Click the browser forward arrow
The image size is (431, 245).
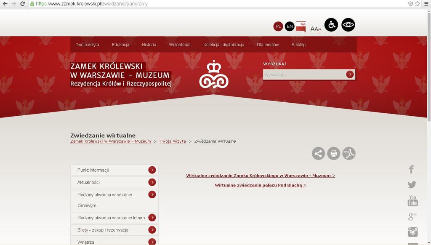(x=14, y=4)
